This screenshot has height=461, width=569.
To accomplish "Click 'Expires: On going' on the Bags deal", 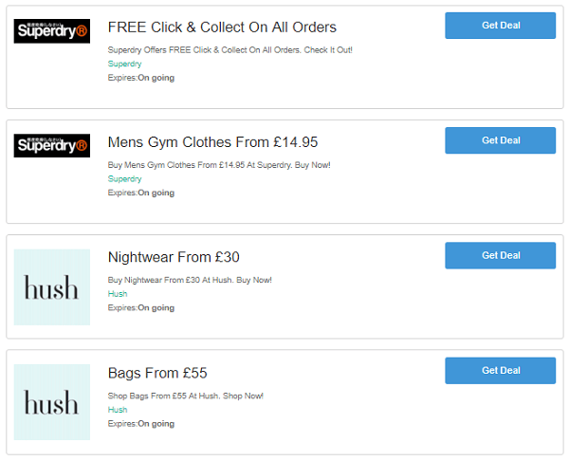I will pos(140,424).
